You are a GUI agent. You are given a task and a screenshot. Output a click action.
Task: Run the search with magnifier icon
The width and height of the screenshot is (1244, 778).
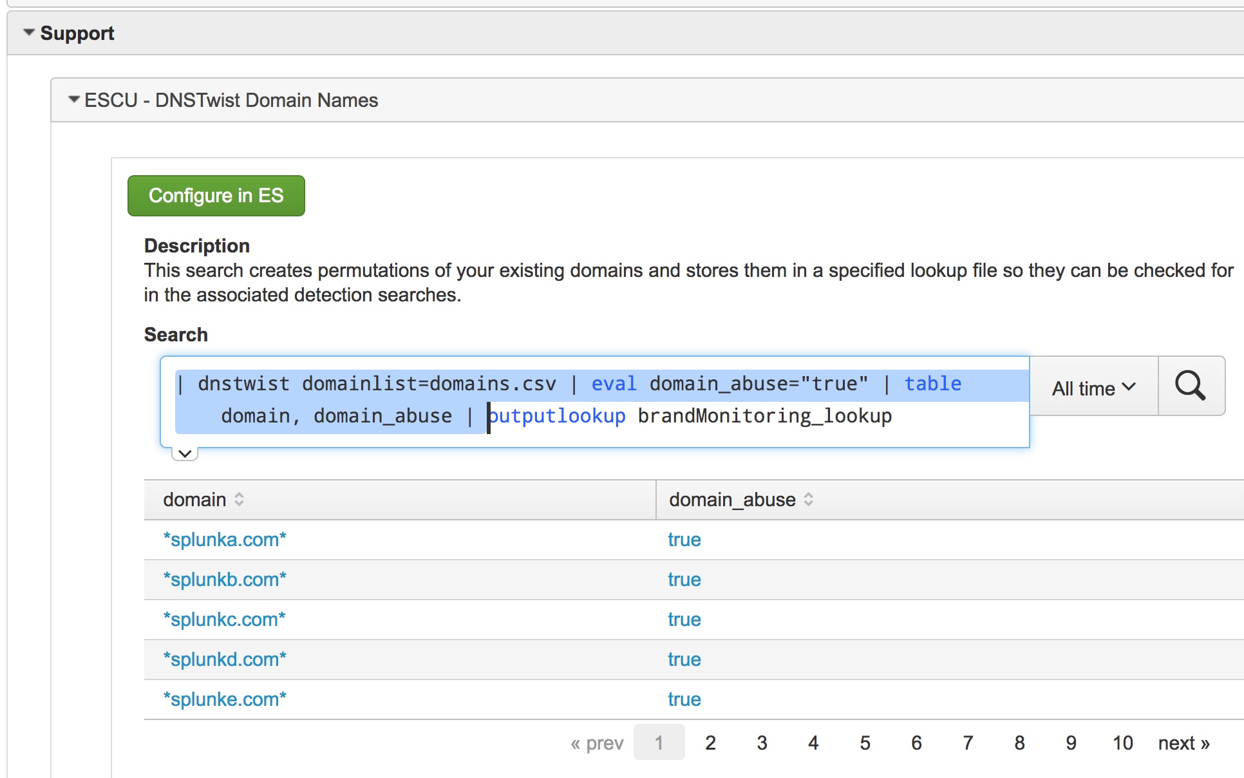(x=1191, y=386)
